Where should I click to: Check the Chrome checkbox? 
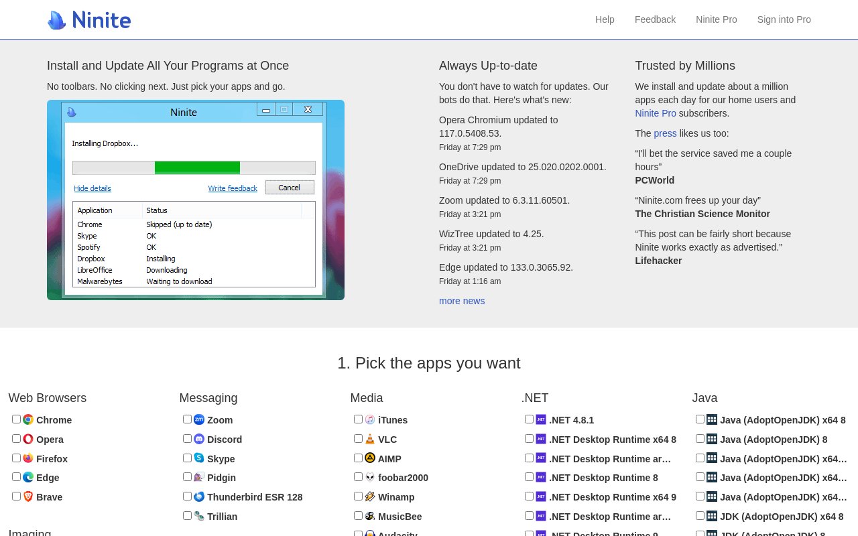[x=16, y=419]
